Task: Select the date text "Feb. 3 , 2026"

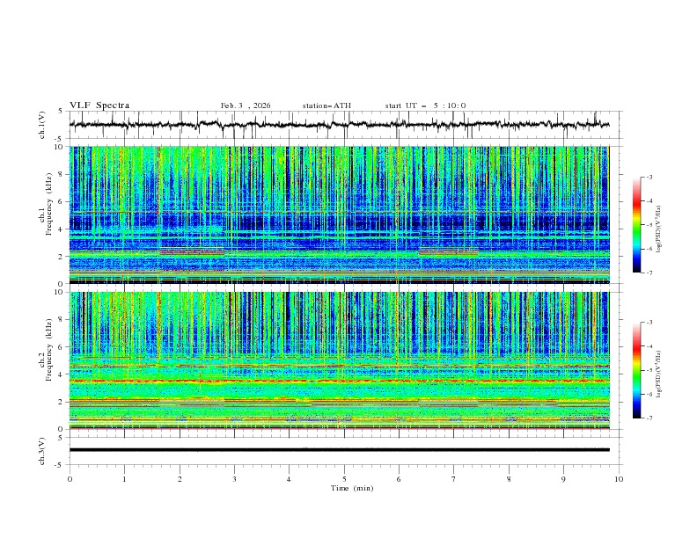Action: point(246,105)
